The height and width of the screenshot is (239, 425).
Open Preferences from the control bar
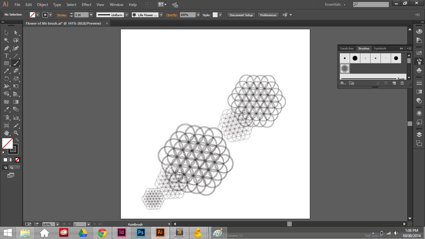click(268, 15)
